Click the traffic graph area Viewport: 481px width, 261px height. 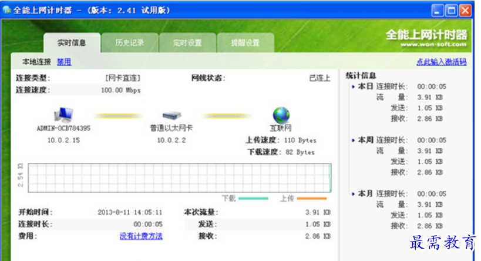pyautogui.click(x=180, y=178)
